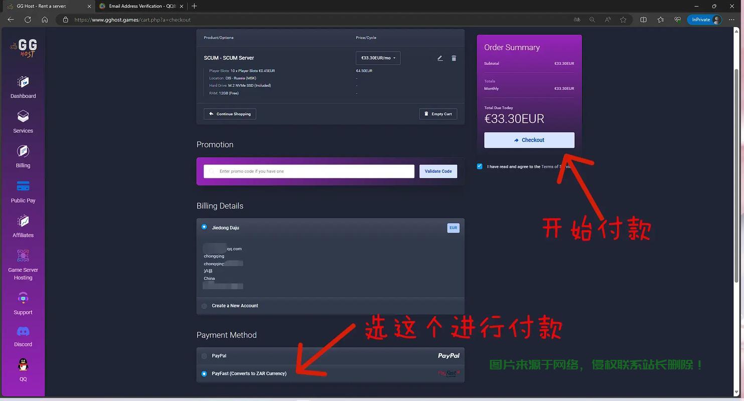Image resolution: width=744 pixels, height=401 pixels.
Task: Go back in the browser
Action: (x=11, y=20)
